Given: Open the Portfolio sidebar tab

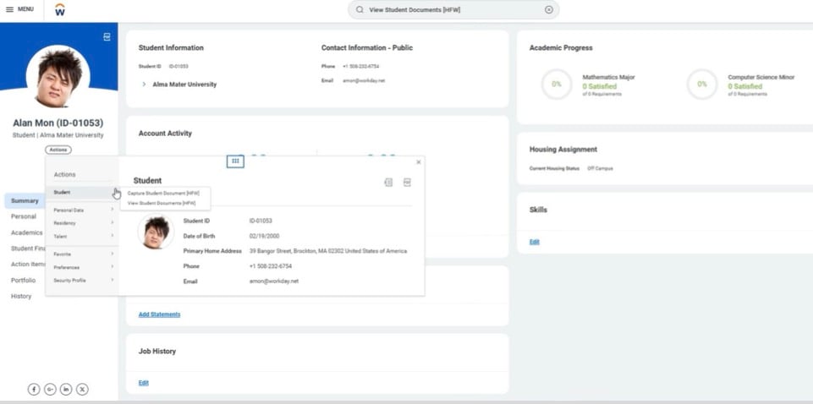Looking at the screenshot, I should (x=24, y=281).
